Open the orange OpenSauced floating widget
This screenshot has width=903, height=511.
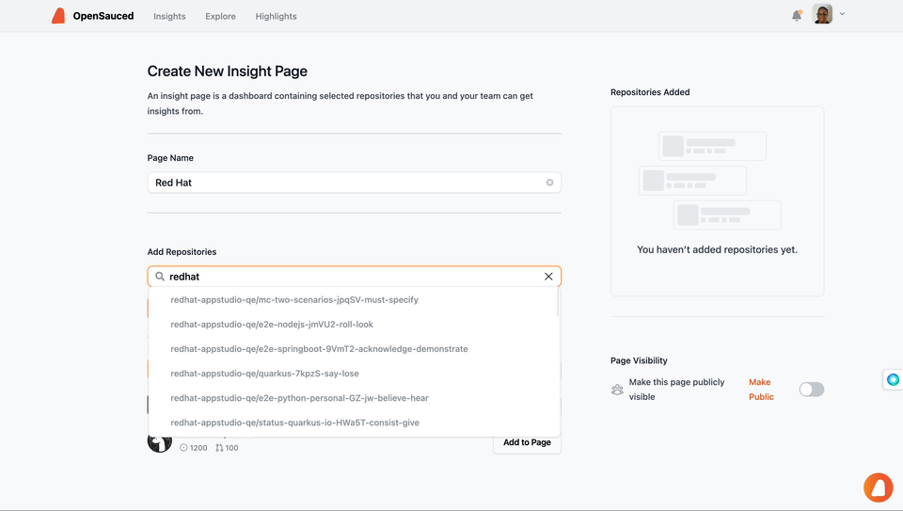[x=878, y=487]
